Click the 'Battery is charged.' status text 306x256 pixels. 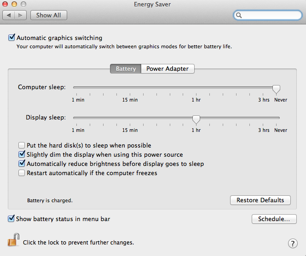click(x=50, y=200)
